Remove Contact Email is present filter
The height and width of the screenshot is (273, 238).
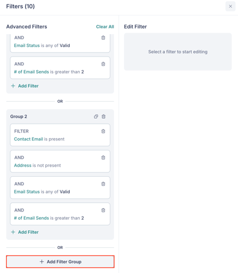pos(103,131)
